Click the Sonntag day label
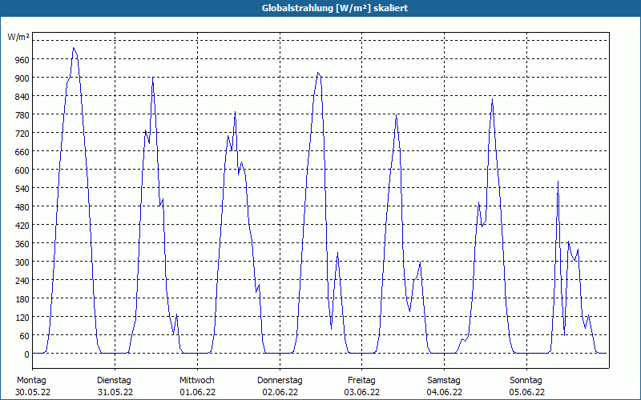 (x=526, y=381)
